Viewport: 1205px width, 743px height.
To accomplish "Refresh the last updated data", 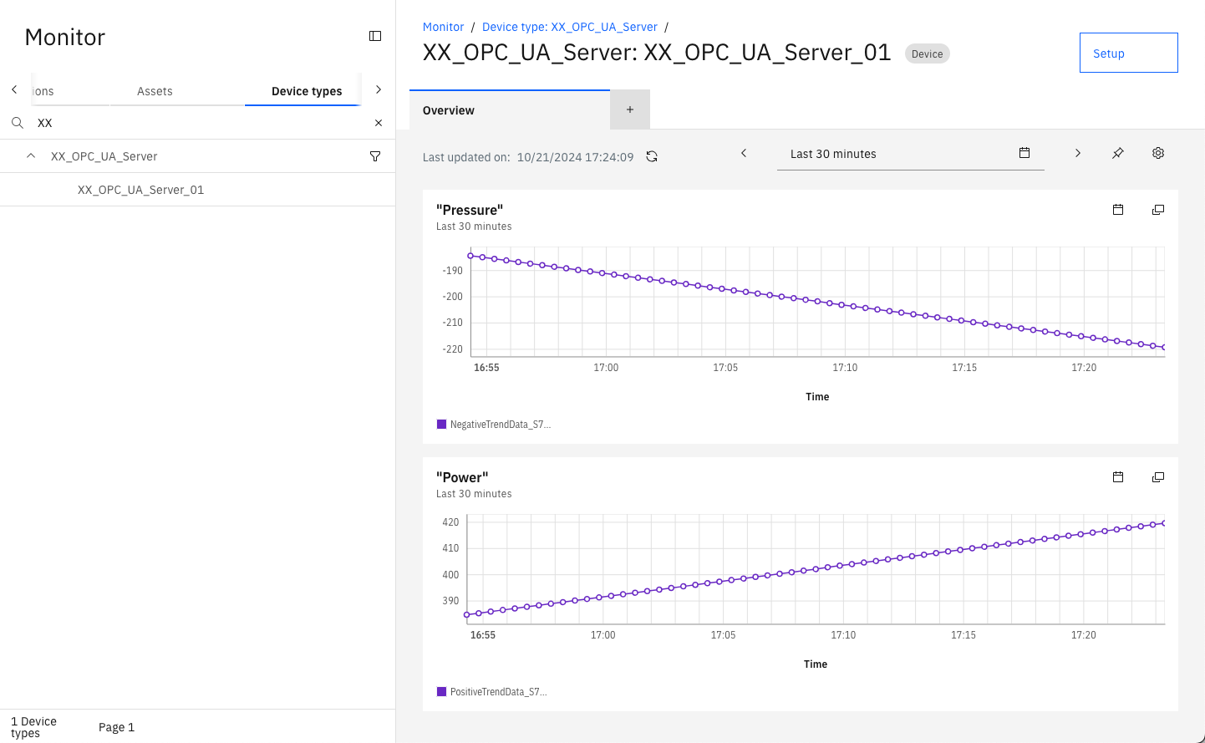I will pos(652,156).
